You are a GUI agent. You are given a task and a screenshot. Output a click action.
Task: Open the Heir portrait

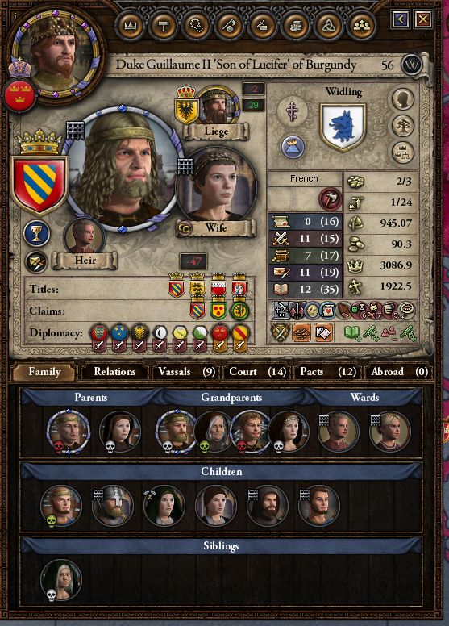coord(85,236)
